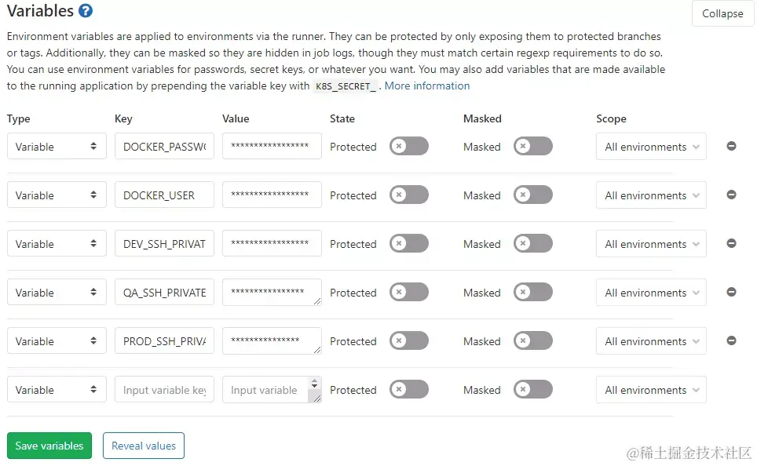The image size is (757, 466).
Task: Open the Type dropdown on the new variable row
Action: tap(56, 389)
